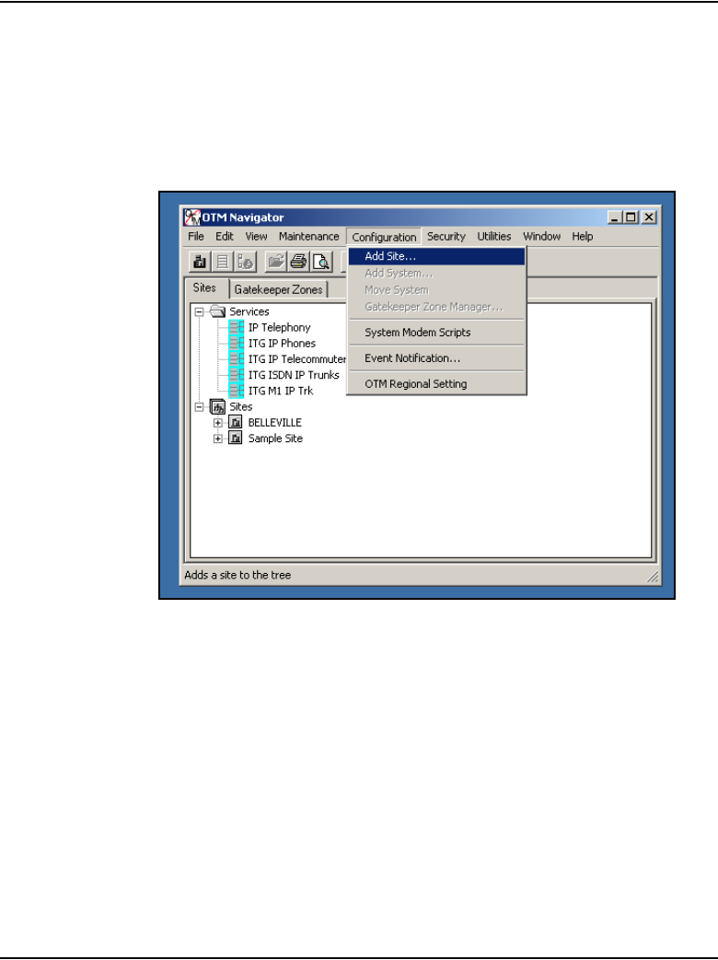Expand the BELLEVILLE site node
This screenshot has height=960, width=718.
click(x=218, y=423)
